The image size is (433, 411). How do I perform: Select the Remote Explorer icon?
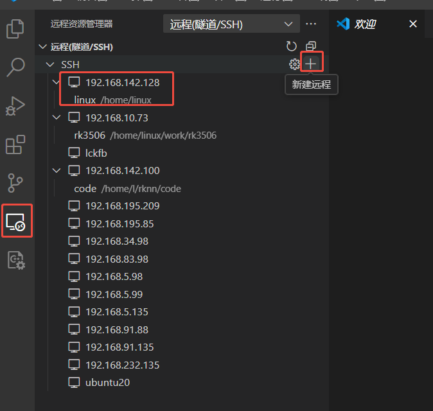coord(15,222)
